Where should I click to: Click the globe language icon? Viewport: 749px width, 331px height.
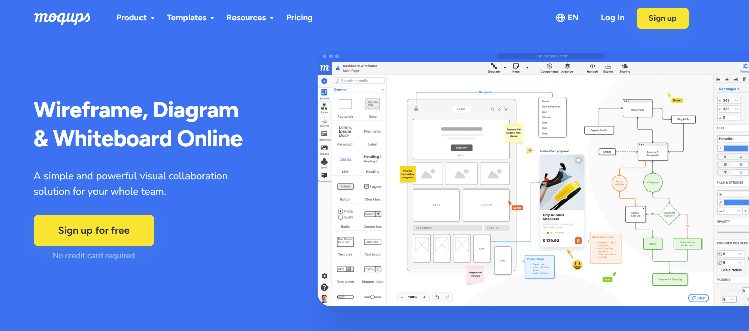pos(560,18)
